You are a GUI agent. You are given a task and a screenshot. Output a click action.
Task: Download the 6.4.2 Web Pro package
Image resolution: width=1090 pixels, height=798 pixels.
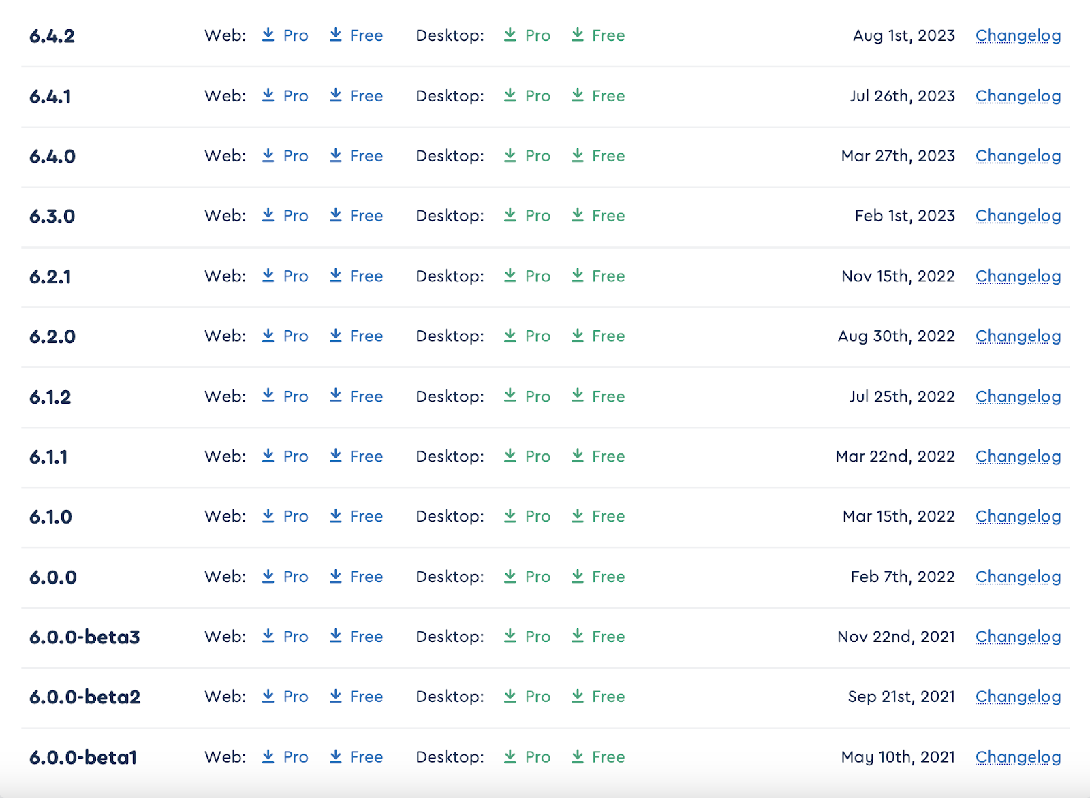click(x=285, y=35)
